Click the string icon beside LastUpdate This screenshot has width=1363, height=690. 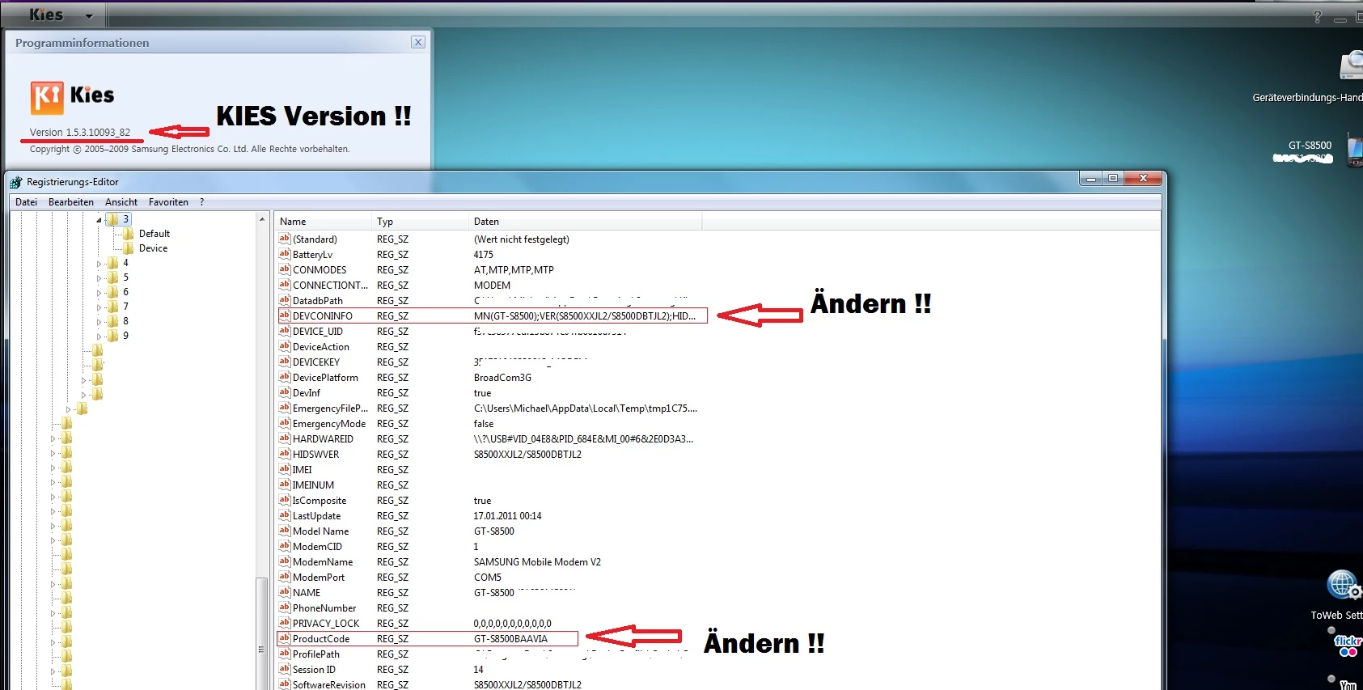click(x=285, y=516)
